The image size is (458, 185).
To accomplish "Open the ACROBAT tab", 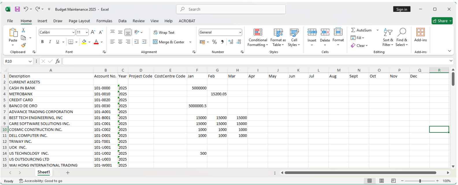I will pyautogui.click(x=187, y=21).
